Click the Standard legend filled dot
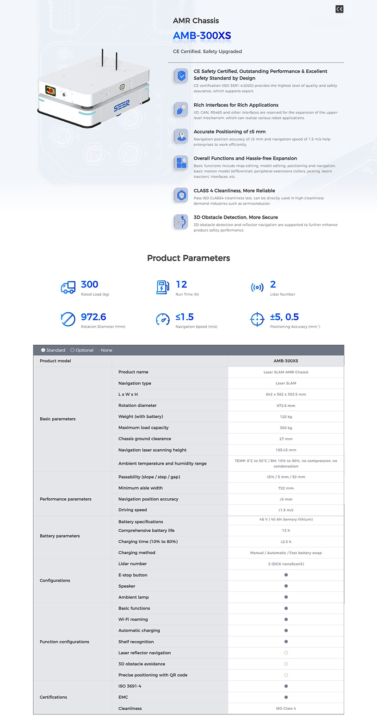 (43, 350)
